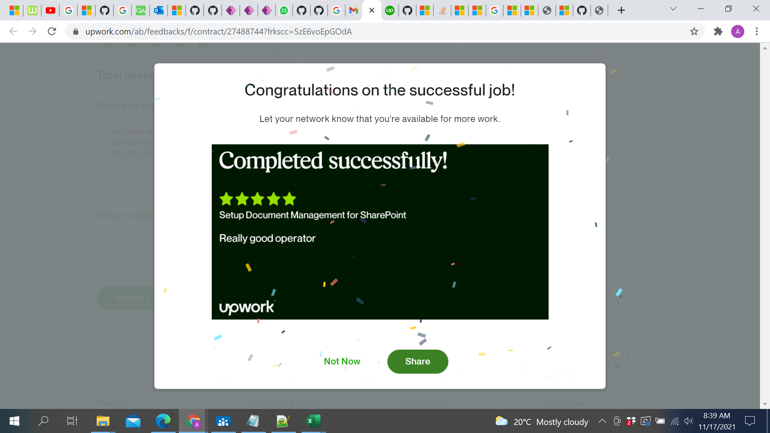770x433 pixels.
Task: Click the Dropbox tray icon
Action: click(x=631, y=421)
